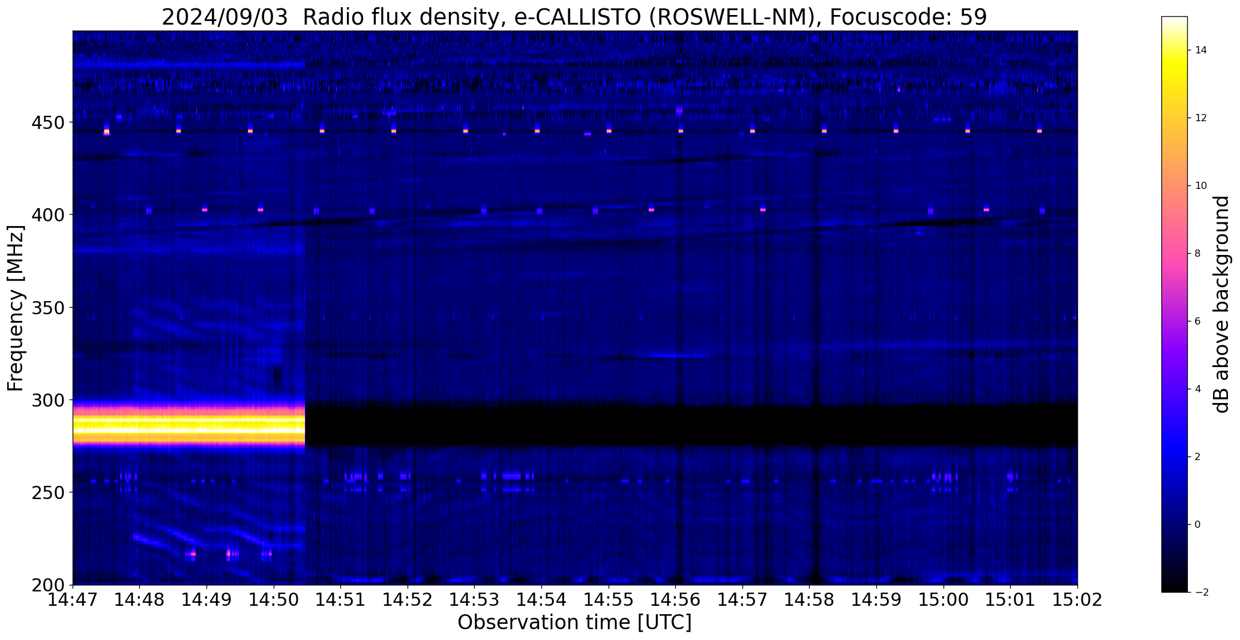The width and height of the screenshot is (1240, 640).
Task: Click the bright yellow emission band near 285 MHz
Action: [x=188, y=426]
